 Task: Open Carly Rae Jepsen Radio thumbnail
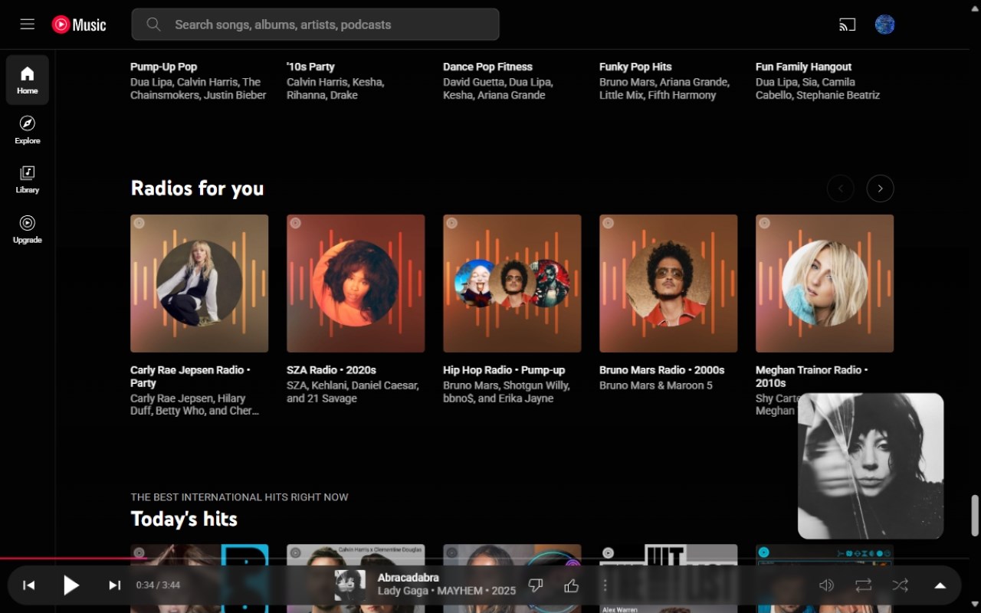(199, 284)
